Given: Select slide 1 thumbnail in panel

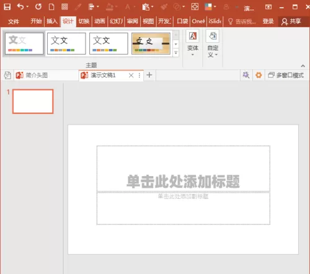Looking at the screenshot, I should (33, 102).
